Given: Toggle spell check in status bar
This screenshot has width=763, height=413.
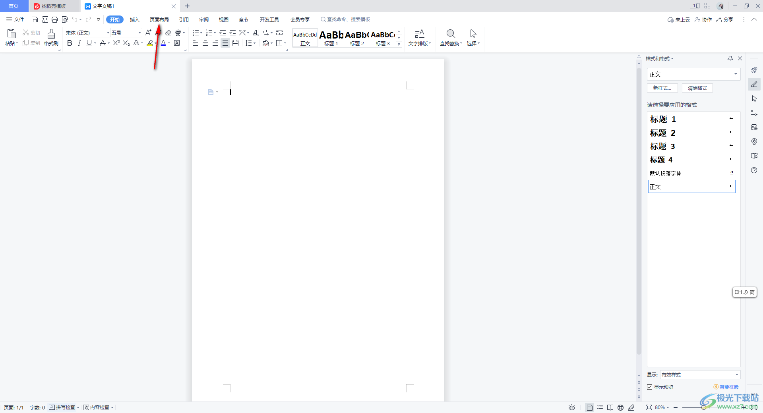Looking at the screenshot, I should tap(64, 407).
